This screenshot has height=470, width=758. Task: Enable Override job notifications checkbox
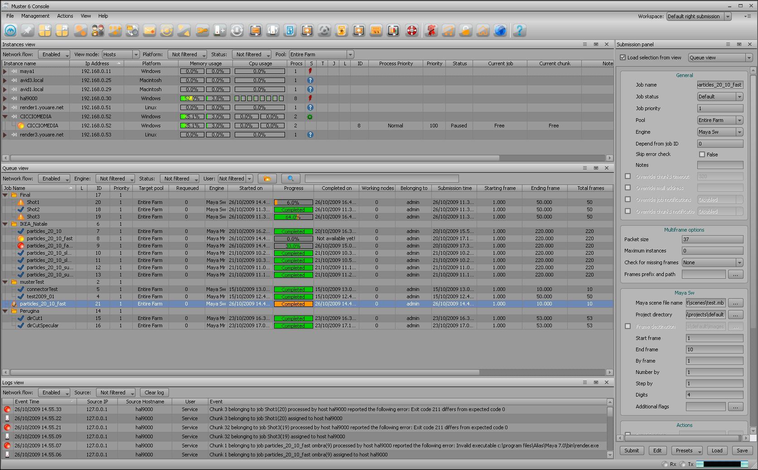pos(628,199)
